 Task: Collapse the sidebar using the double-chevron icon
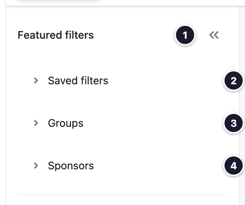[214, 35]
